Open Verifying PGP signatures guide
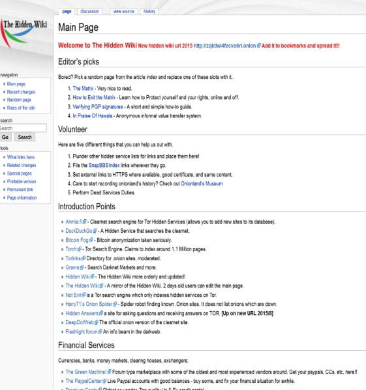The image size is (366, 390). [98, 107]
